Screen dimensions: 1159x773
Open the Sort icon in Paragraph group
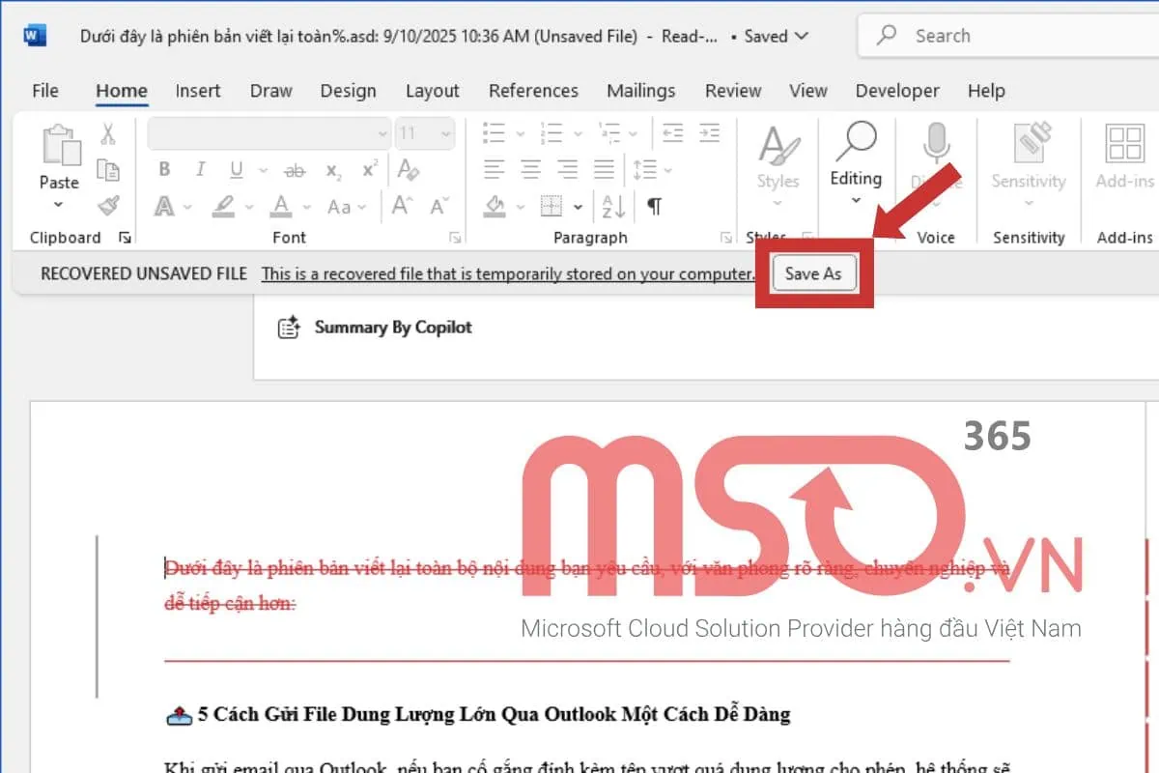[613, 206]
